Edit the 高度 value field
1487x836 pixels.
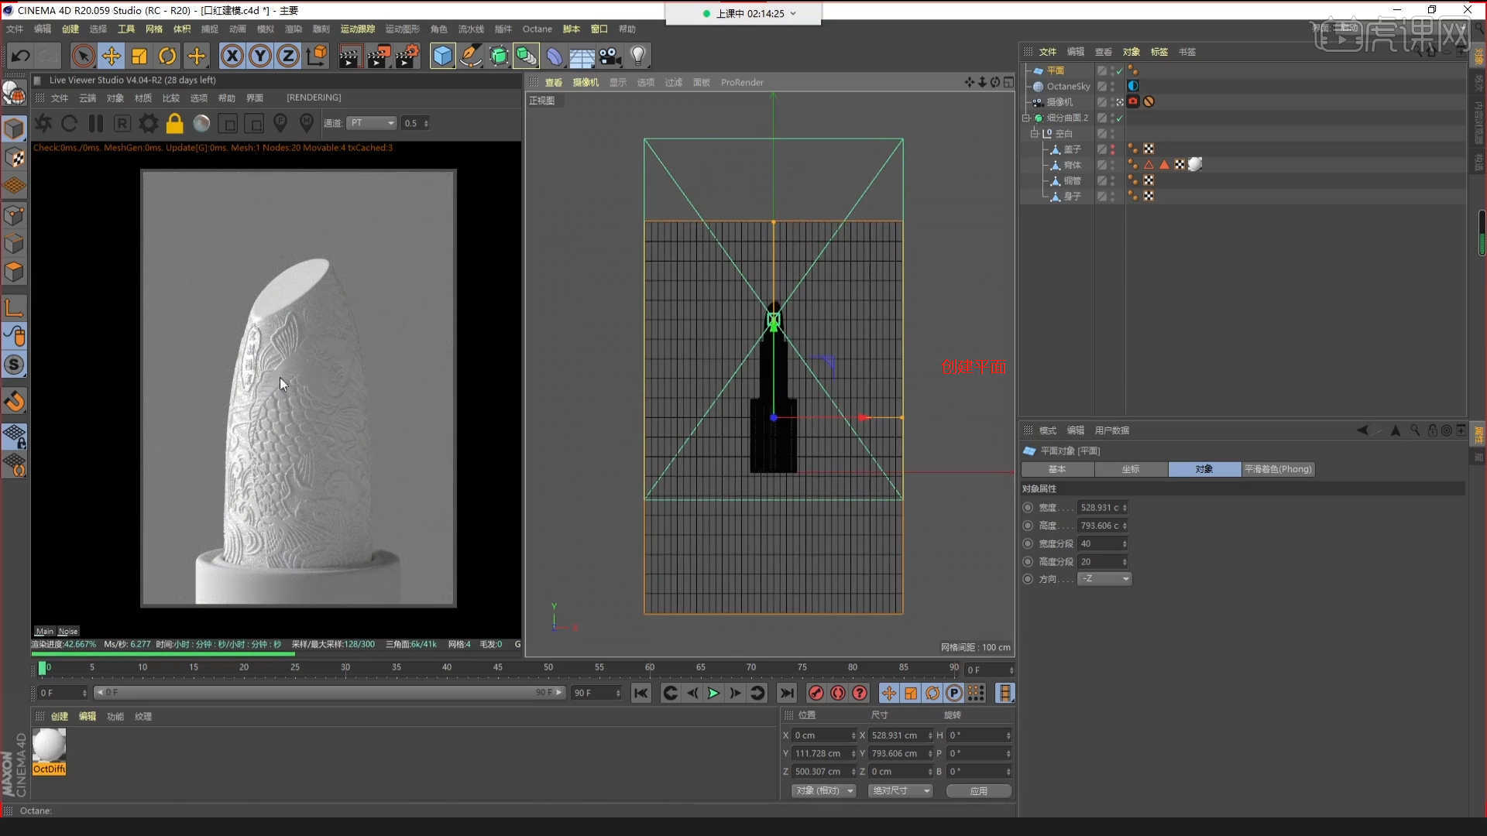(x=1103, y=526)
